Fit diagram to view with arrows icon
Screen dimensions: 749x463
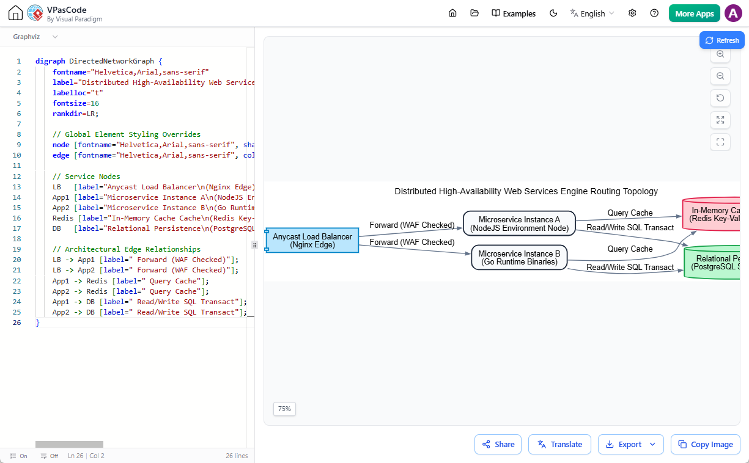[x=720, y=120]
